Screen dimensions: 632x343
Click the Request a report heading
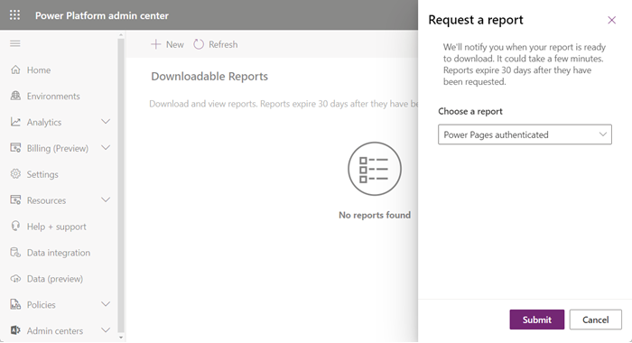(476, 20)
